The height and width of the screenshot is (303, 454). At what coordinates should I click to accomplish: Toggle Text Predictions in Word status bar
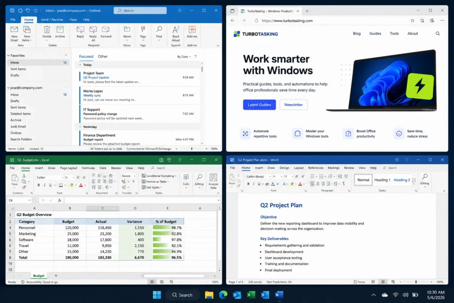tap(279, 282)
